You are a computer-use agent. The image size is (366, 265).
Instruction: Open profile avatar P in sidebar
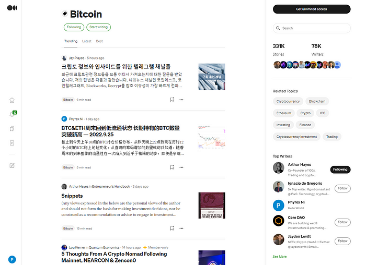(x=12, y=259)
